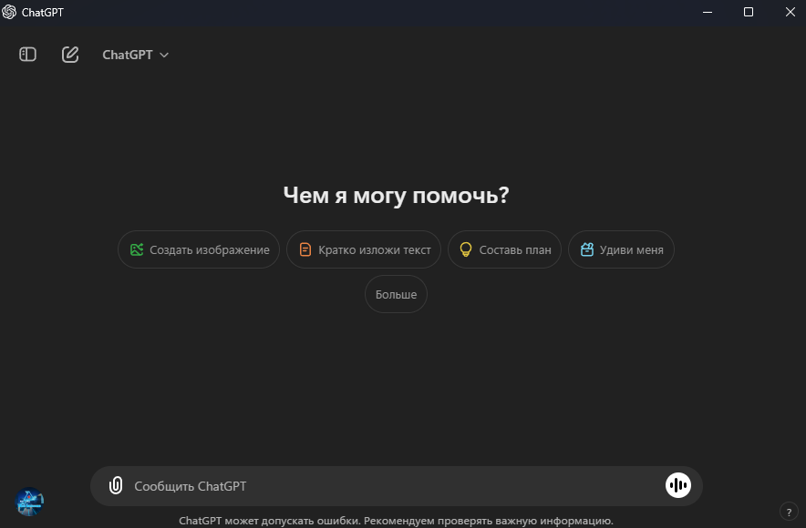This screenshot has height=528, width=806.
Task: Choose the 'Составь план' suggestion
Action: tap(504, 249)
